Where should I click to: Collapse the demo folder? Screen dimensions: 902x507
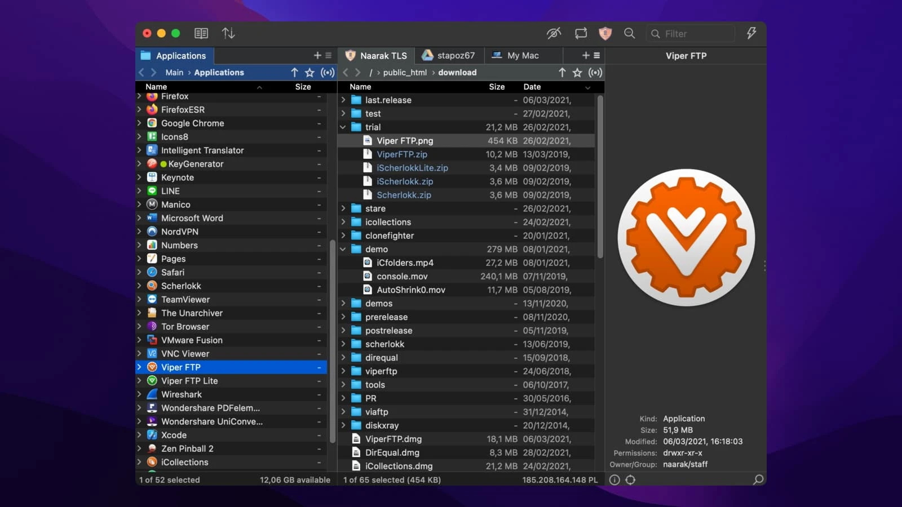coord(343,249)
